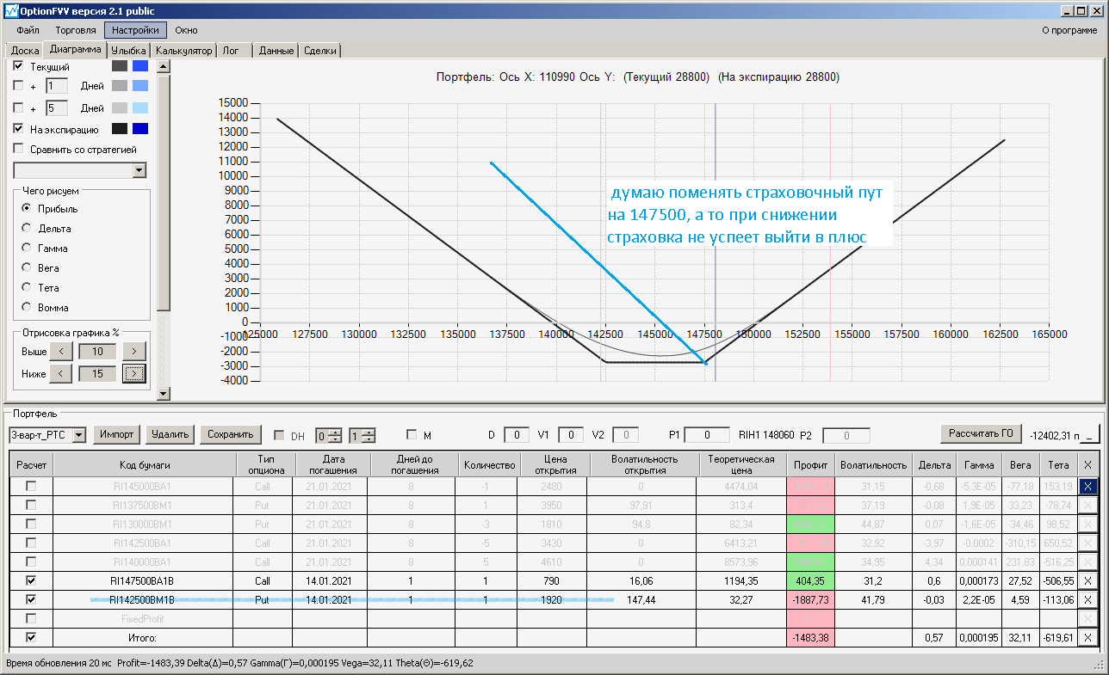Toggle the Итого row checkbox
Viewport: 1109px width, 675px height.
[31, 637]
